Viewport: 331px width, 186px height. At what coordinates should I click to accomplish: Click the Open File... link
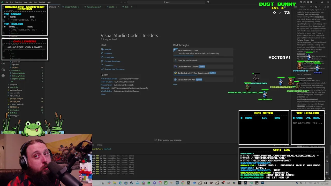[x=108, y=53]
